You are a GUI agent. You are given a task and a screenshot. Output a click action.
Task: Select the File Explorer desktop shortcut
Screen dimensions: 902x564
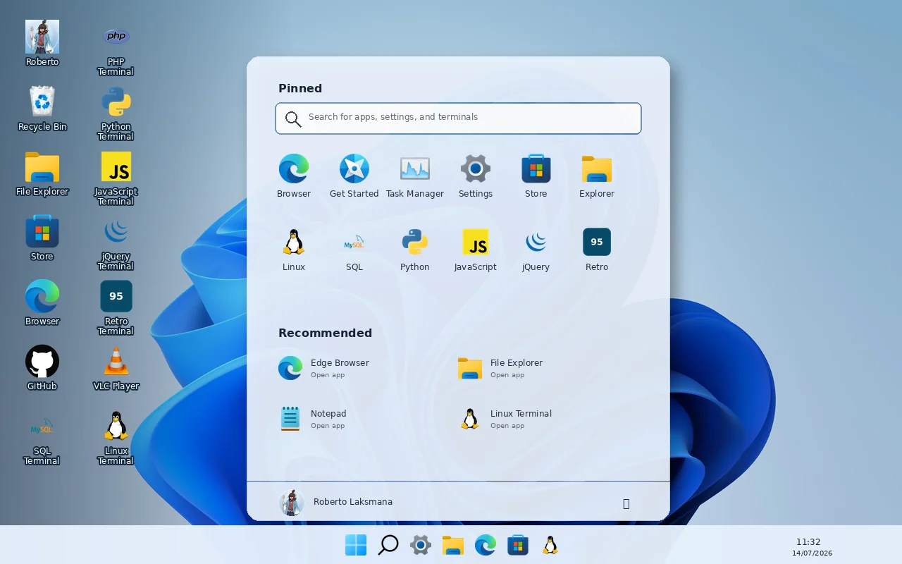pyautogui.click(x=42, y=173)
